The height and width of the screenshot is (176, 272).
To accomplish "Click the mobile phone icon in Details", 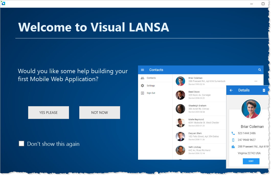I will point(233,140).
